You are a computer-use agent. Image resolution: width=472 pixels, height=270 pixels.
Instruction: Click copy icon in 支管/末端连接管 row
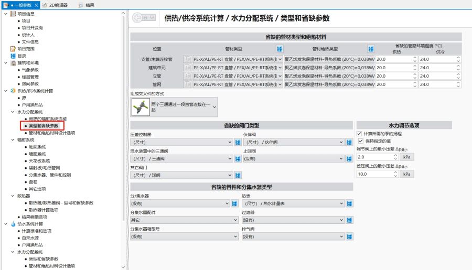coord(188,59)
